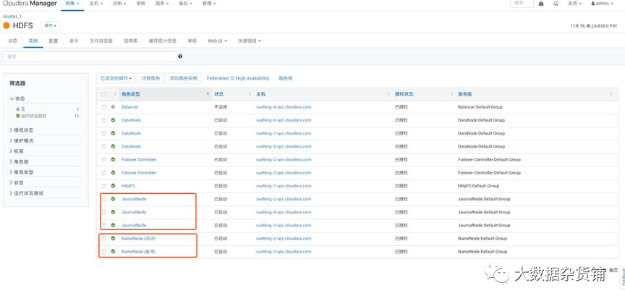The height and width of the screenshot is (301, 625).
Task: Check the Balancer row checkbox
Action: click(x=103, y=107)
